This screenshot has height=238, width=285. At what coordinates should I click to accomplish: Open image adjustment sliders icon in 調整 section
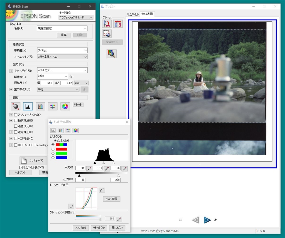pyautogui.click(x=53, y=106)
